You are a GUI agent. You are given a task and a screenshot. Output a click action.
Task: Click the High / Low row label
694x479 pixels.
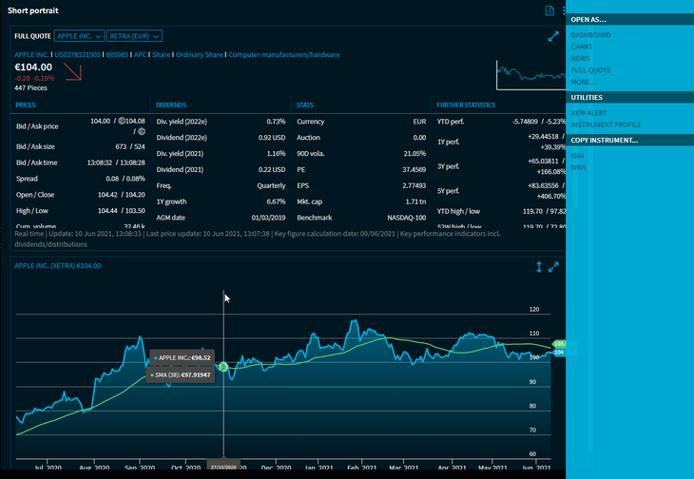coord(32,211)
